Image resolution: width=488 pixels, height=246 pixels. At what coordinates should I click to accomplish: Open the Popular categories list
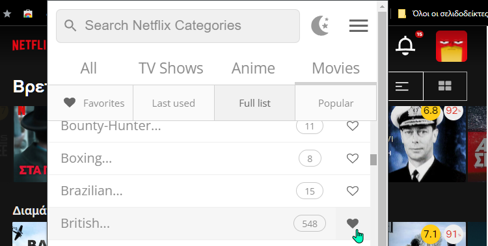click(x=336, y=103)
